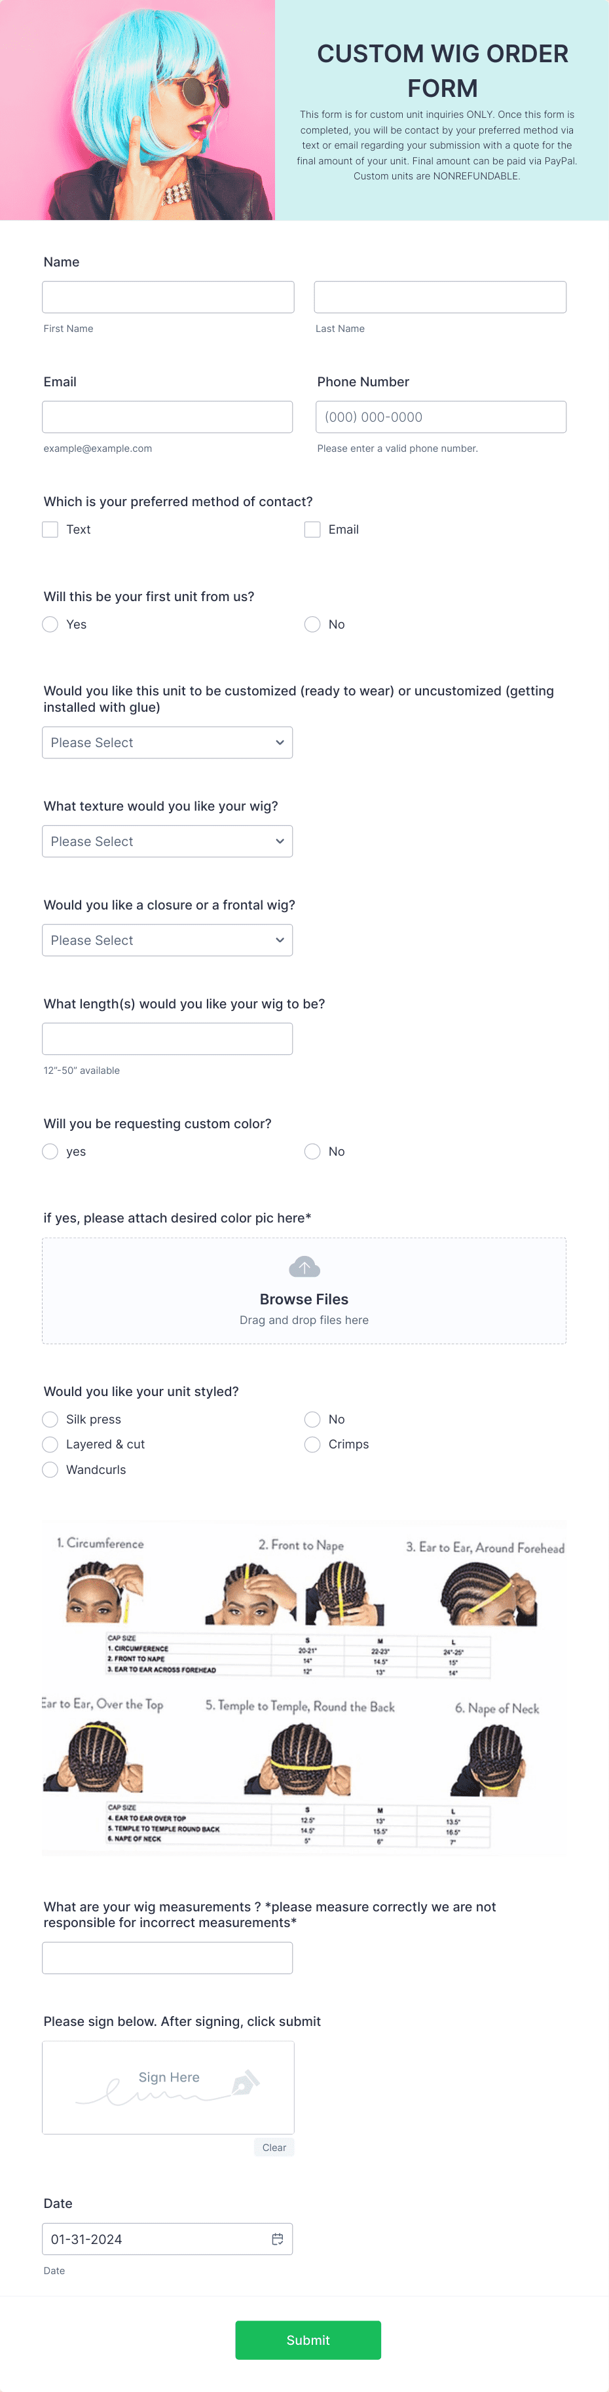Clear the signature with the Clear button
This screenshot has height=2392, width=609.
point(274,2147)
